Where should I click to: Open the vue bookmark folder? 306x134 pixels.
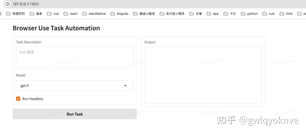click(x=53, y=14)
